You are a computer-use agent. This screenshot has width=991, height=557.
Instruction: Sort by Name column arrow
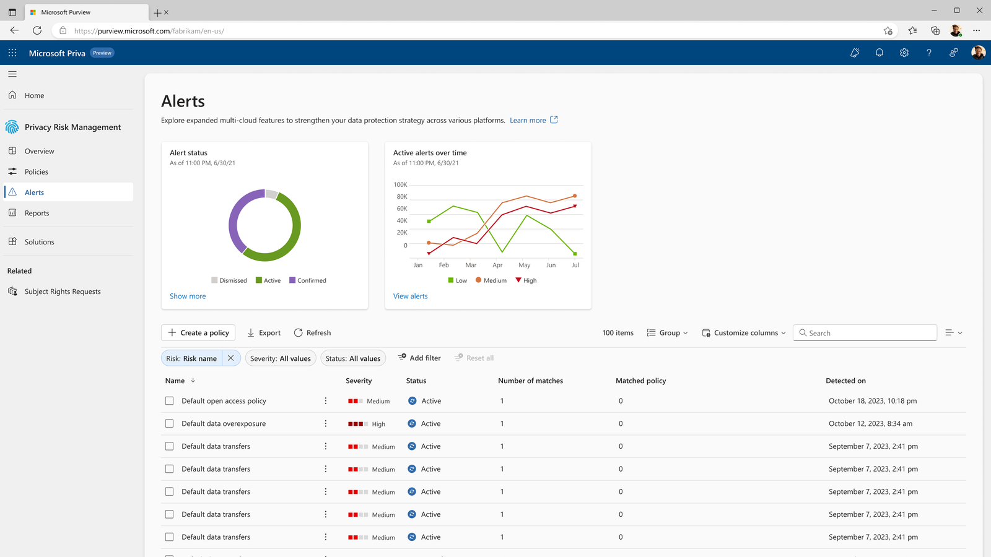click(x=193, y=381)
